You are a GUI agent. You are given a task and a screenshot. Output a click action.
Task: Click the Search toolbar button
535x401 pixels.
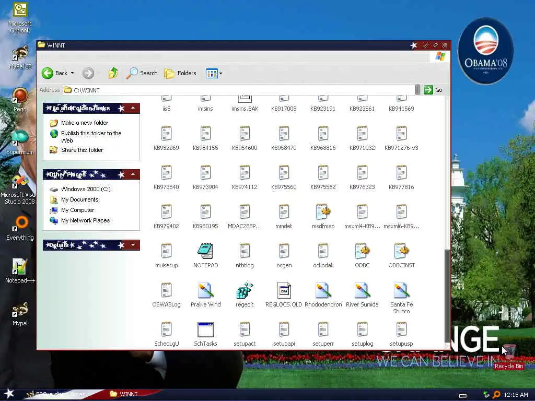(142, 73)
